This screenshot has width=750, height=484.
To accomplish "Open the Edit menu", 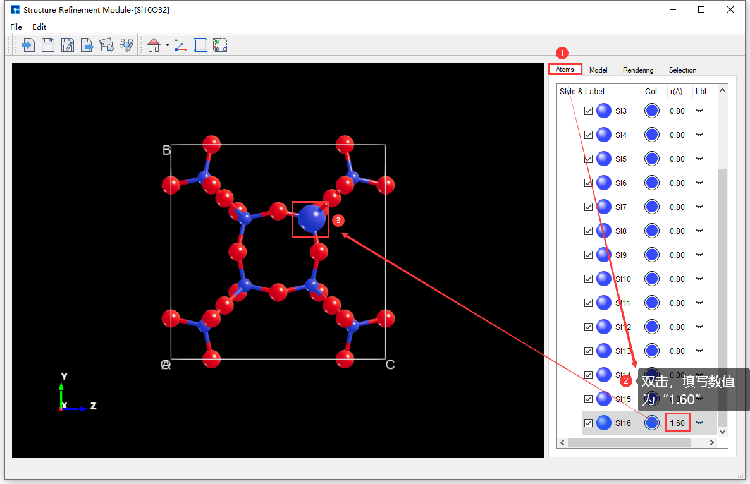I will (x=39, y=27).
